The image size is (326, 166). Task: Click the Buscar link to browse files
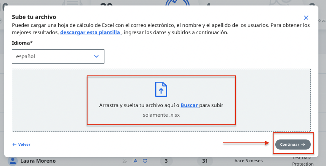click(x=189, y=105)
